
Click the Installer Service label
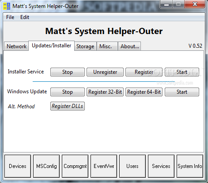(26, 72)
